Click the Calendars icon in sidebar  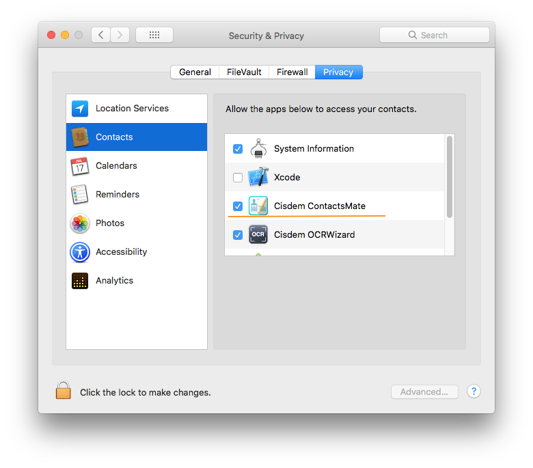[x=80, y=166]
